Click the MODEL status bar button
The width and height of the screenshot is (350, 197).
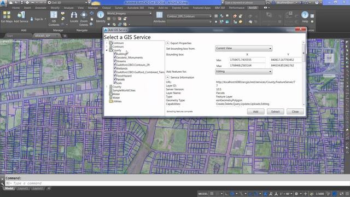pos(203,194)
